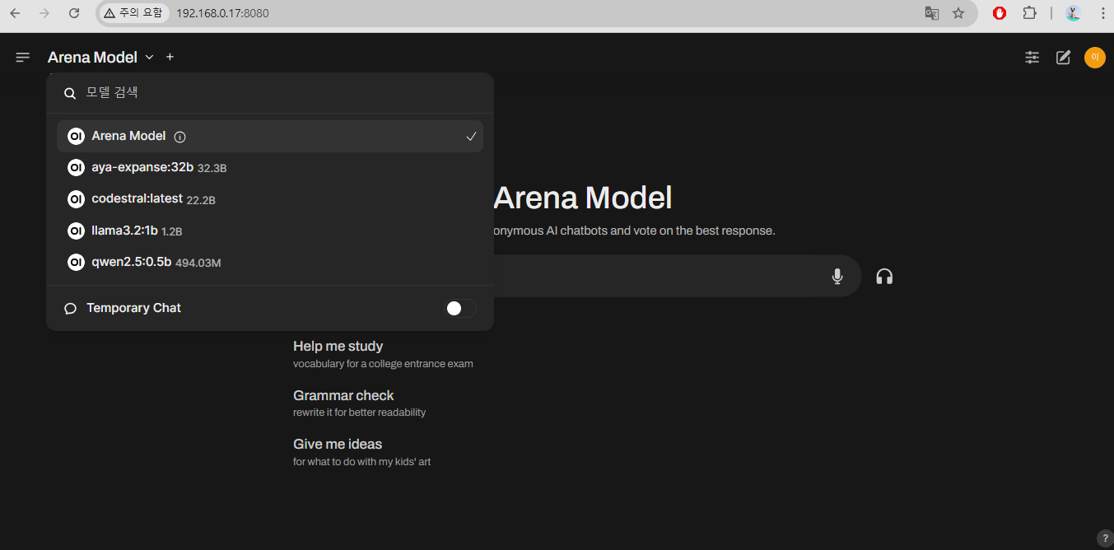Click in the chat message input box
The width and height of the screenshot is (1114, 550).
659,276
